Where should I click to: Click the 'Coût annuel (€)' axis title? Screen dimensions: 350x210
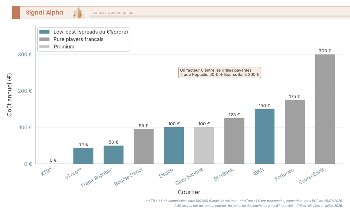click(x=9, y=94)
